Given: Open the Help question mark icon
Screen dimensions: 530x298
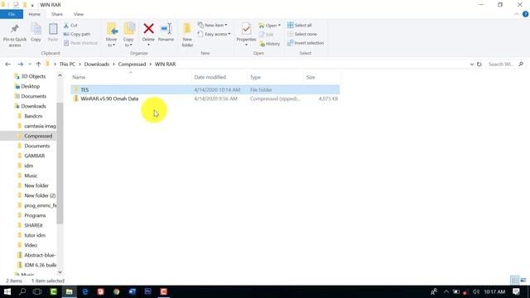Looking at the screenshot, I should point(525,14).
